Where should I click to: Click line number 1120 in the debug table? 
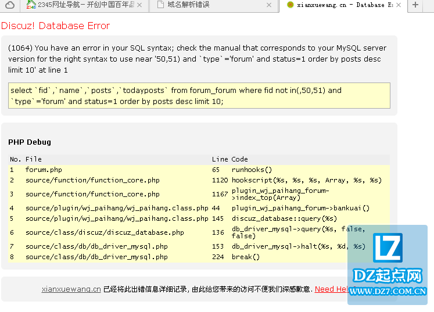click(220, 180)
